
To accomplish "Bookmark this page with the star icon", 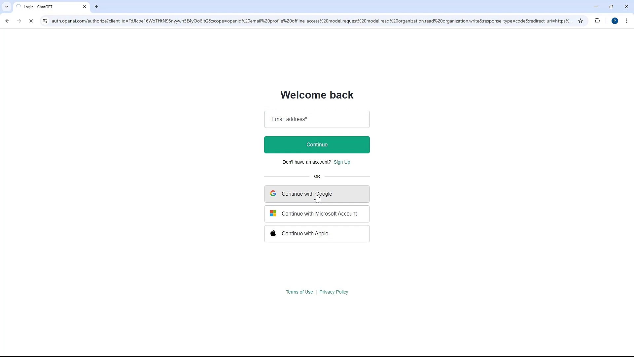I will tap(581, 21).
